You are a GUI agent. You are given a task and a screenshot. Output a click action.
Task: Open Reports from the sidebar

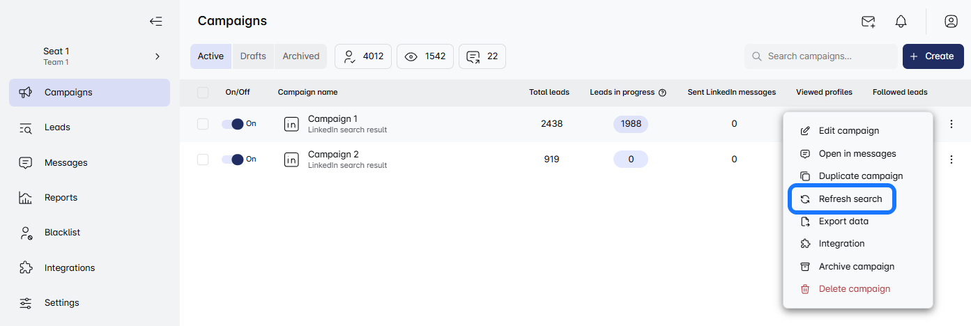coord(61,198)
